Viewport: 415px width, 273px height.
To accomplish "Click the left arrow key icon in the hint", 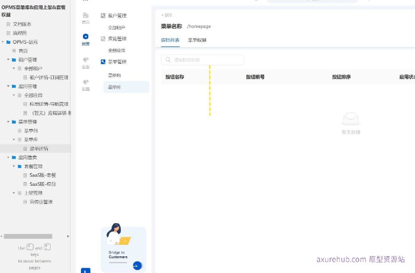I will (30, 247).
